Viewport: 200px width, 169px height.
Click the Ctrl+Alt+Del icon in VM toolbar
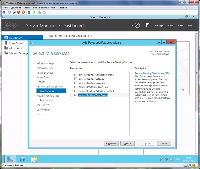coord(4,12)
